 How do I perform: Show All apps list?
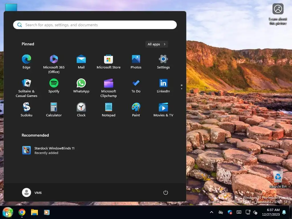pos(157,44)
